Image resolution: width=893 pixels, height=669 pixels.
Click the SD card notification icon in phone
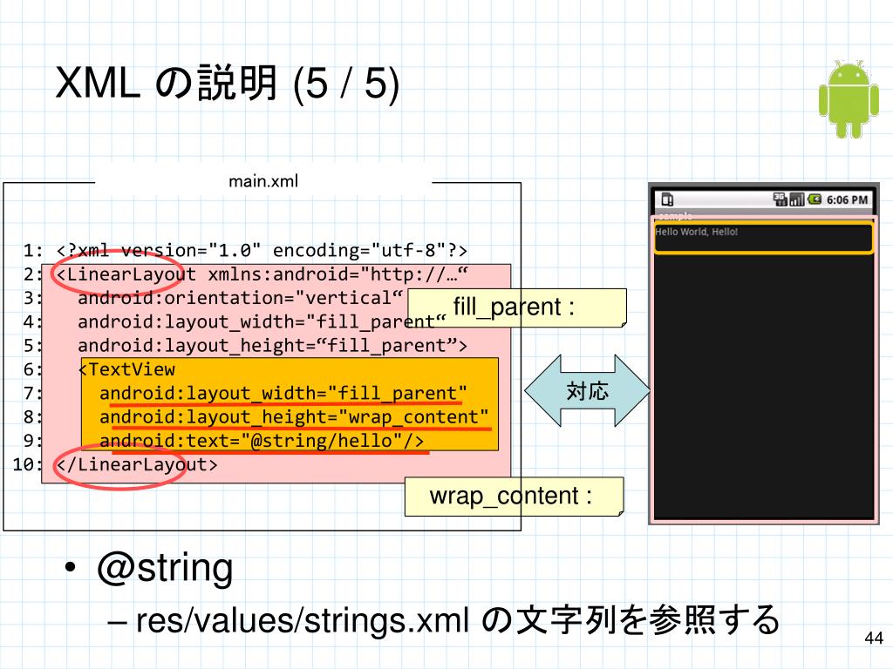667,199
